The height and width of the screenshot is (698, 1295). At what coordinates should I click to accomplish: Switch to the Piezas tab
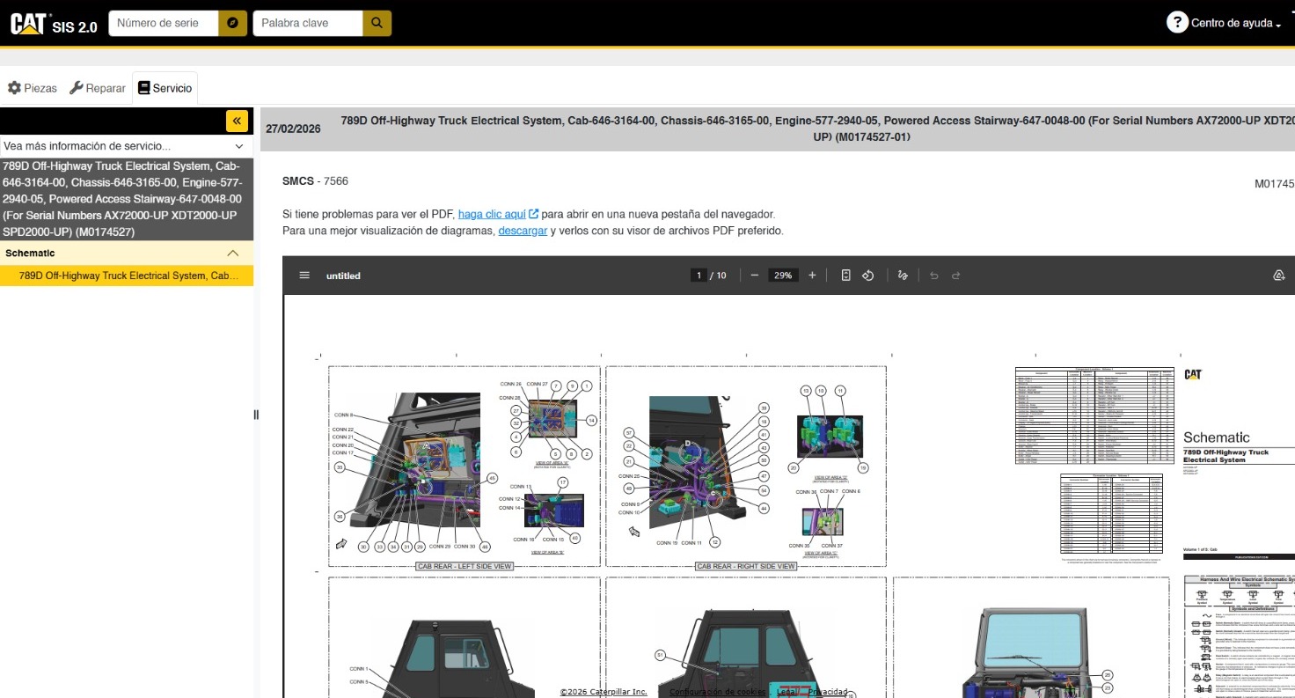coord(33,88)
